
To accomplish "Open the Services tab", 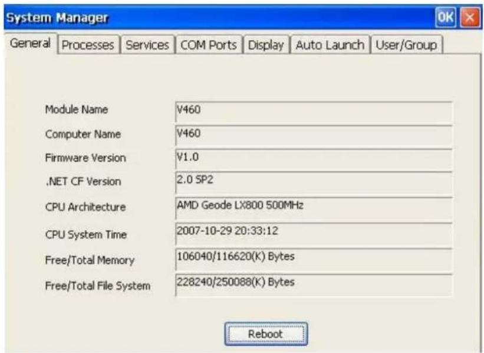I will (147, 45).
